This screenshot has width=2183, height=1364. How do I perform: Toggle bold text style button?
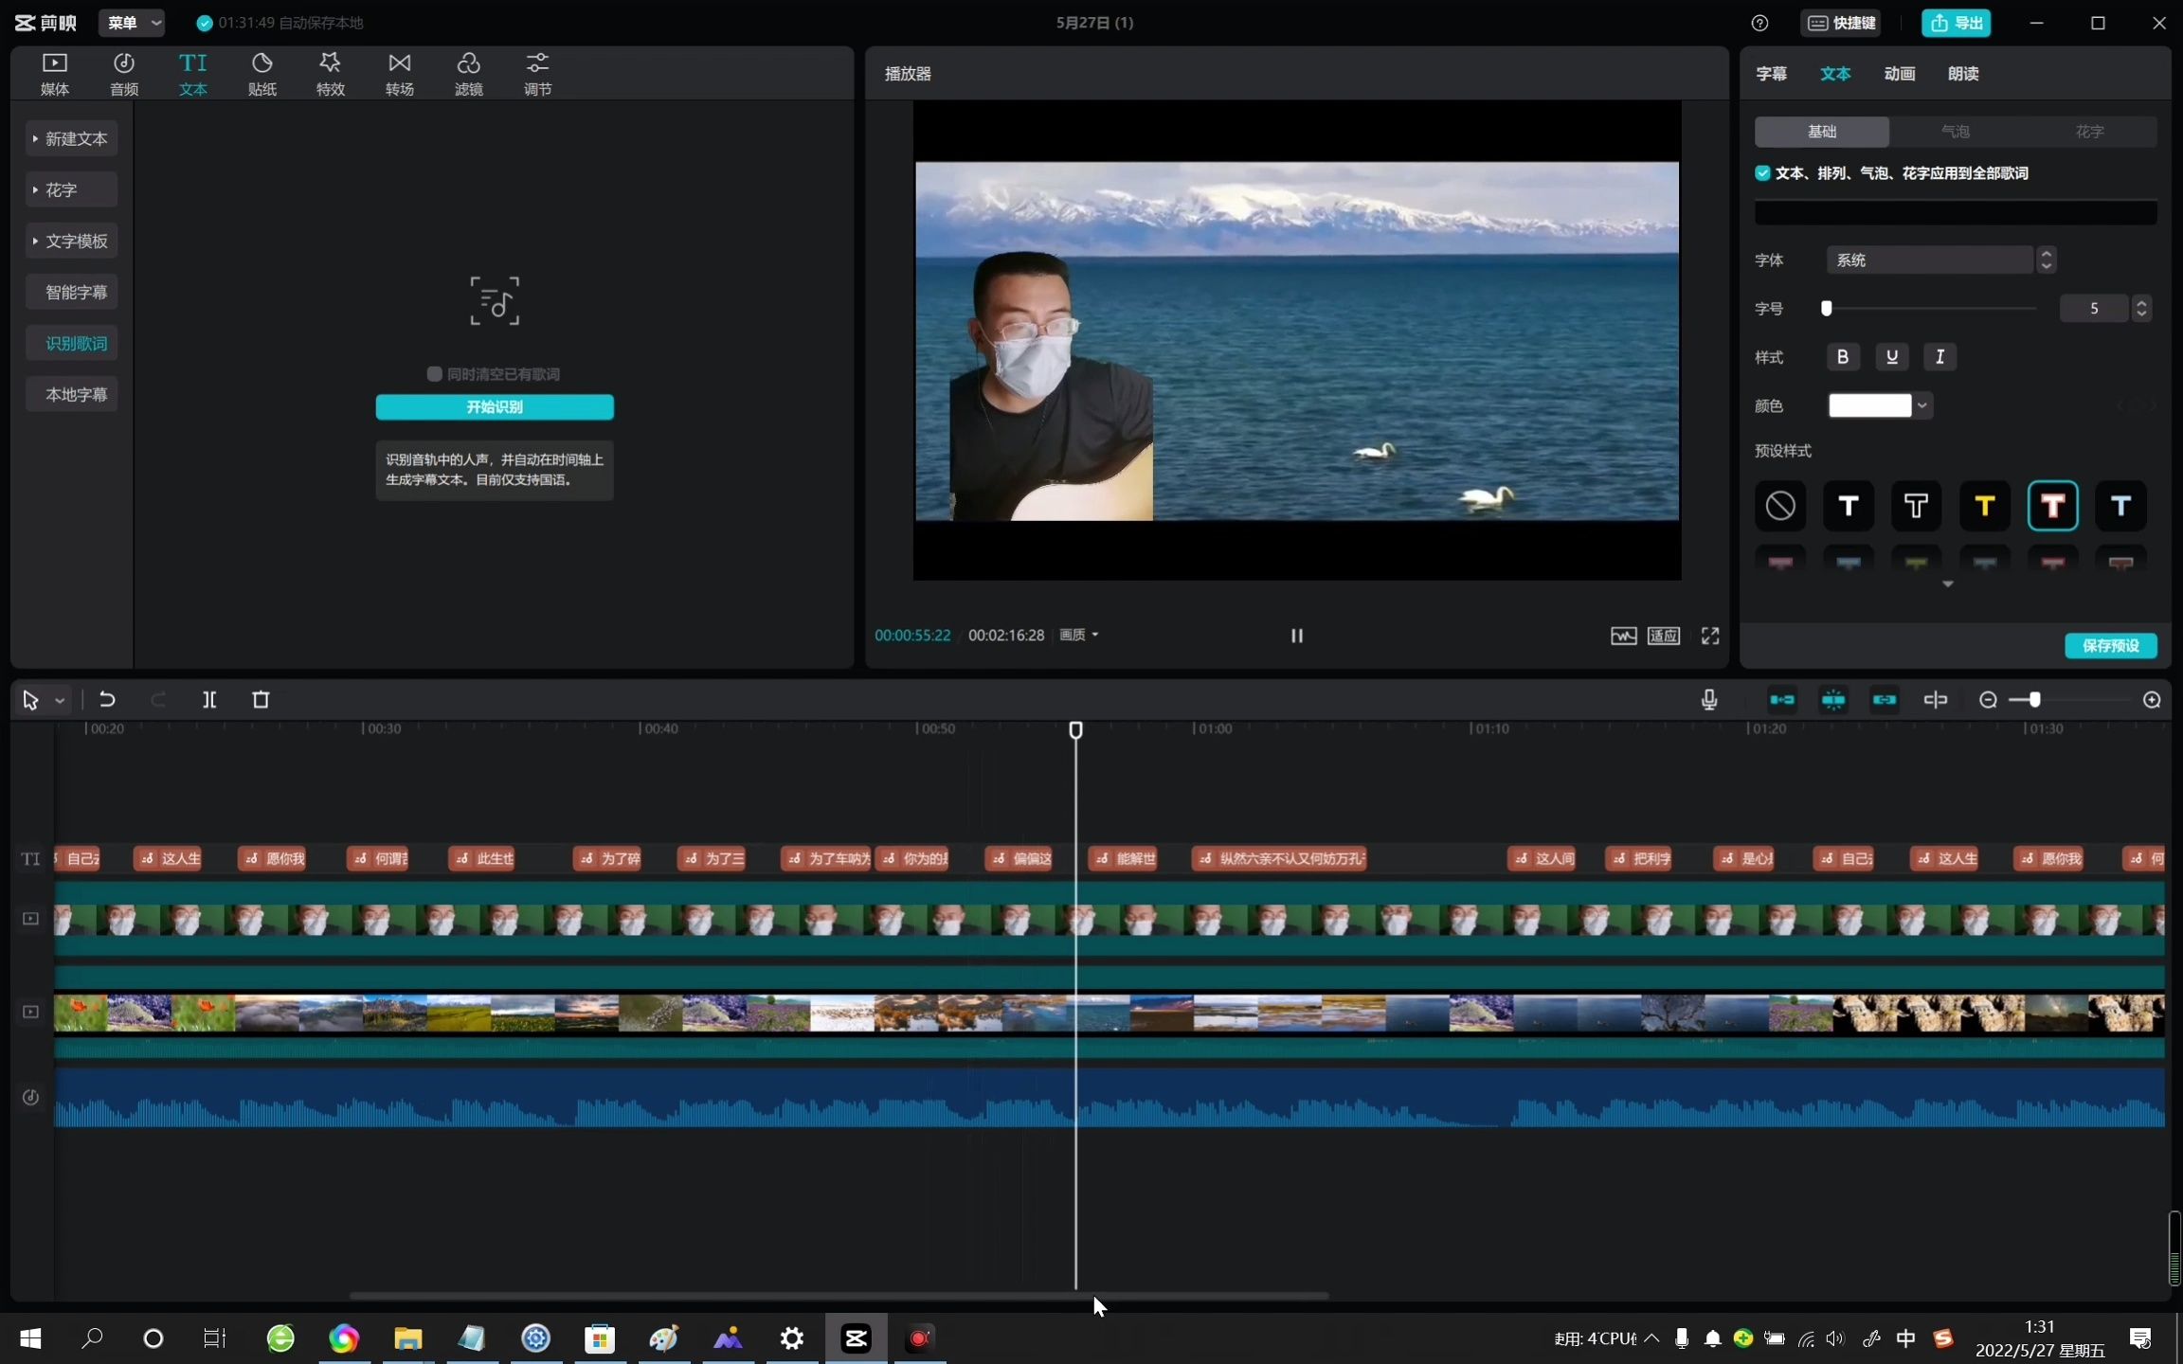tap(1842, 357)
